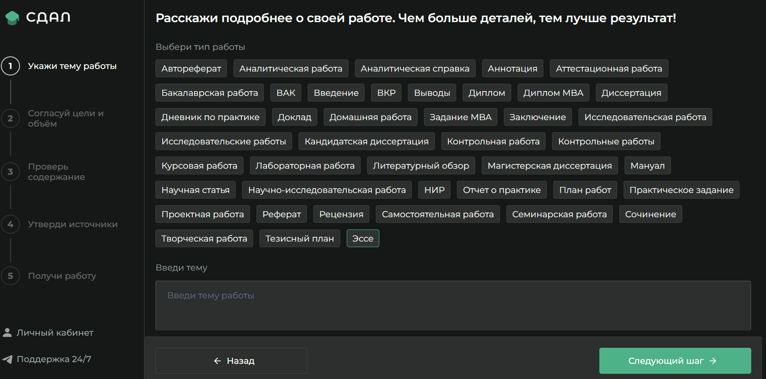Choose Аттестационная работа chip
This screenshot has width=766, height=379.
pos(609,69)
